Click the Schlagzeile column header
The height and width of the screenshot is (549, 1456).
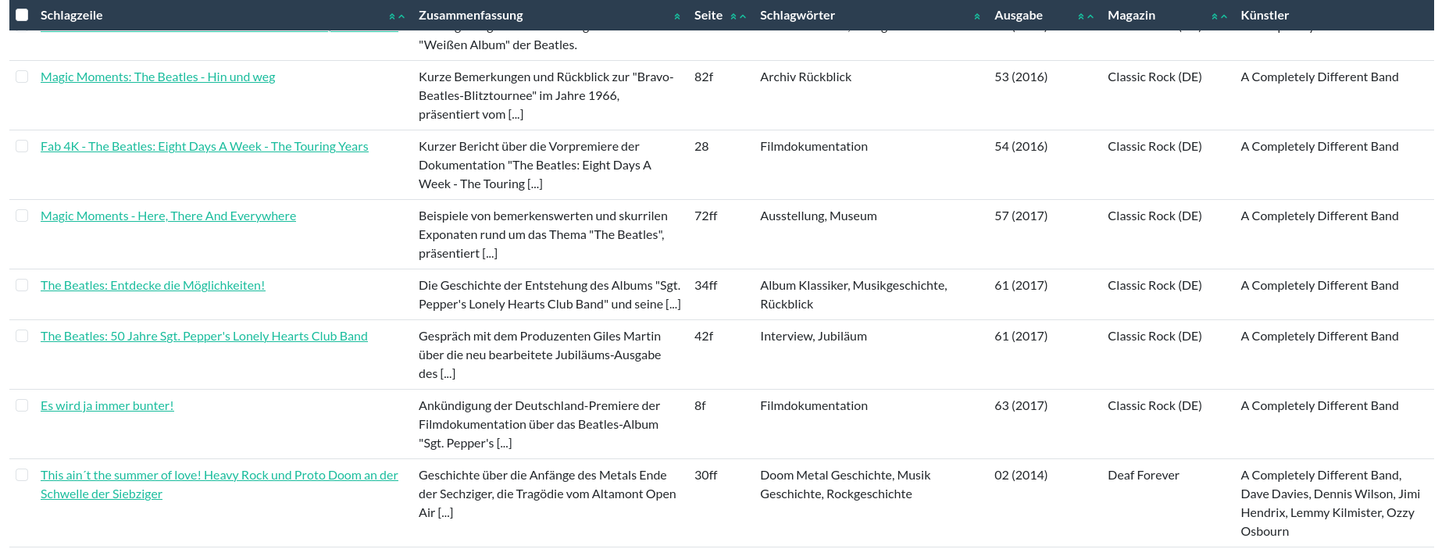(x=72, y=15)
